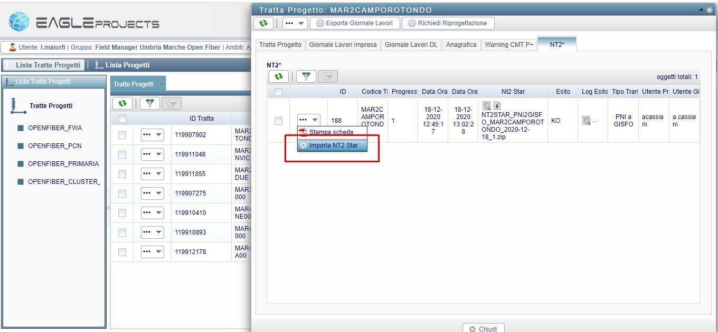718x332 pixels.
Task: Check the row with ID Tratta 119912178
Action: [122, 252]
